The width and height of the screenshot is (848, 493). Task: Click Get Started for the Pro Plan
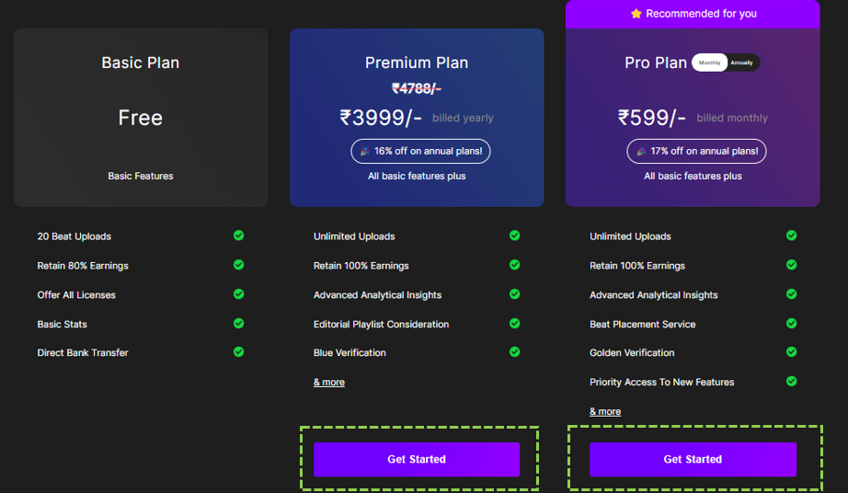[693, 459]
